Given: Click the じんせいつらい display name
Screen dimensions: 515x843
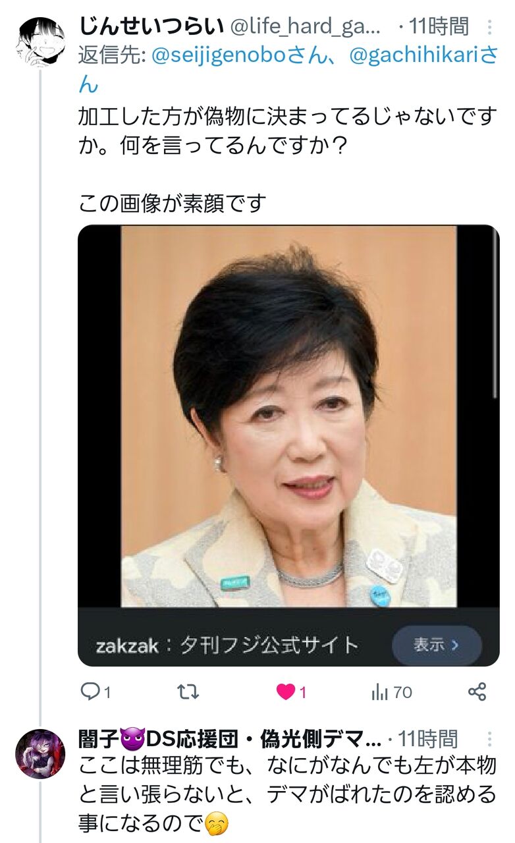Looking at the screenshot, I should pyautogui.click(x=153, y=26).
